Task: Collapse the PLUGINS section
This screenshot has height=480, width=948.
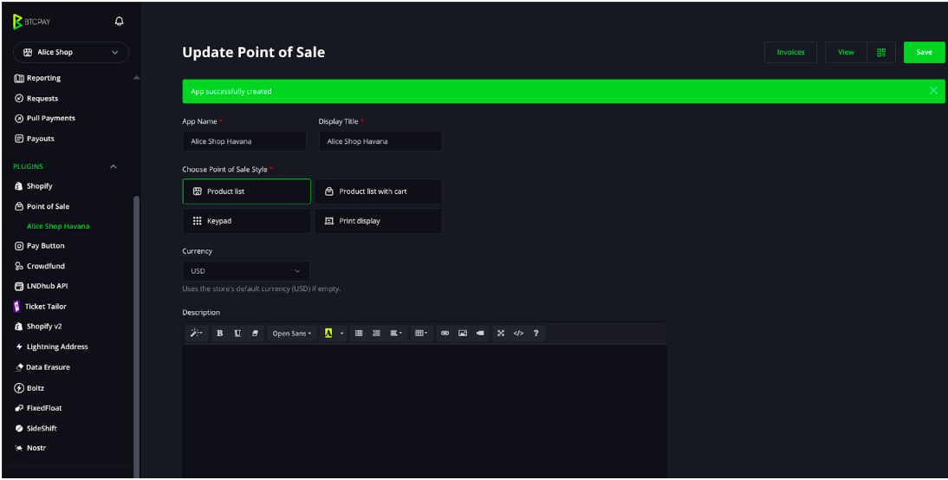Action: 113,166
